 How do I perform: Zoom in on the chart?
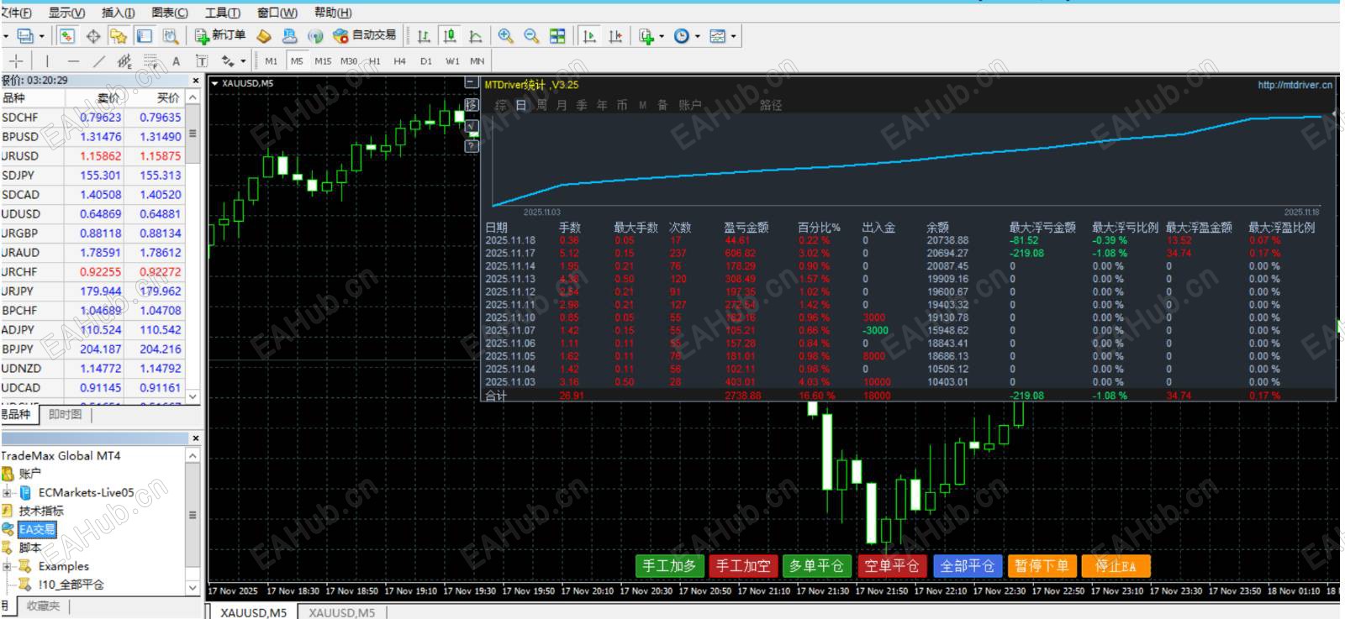(x=505, y=36)
